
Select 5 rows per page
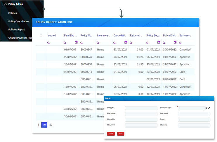(38, 125)
